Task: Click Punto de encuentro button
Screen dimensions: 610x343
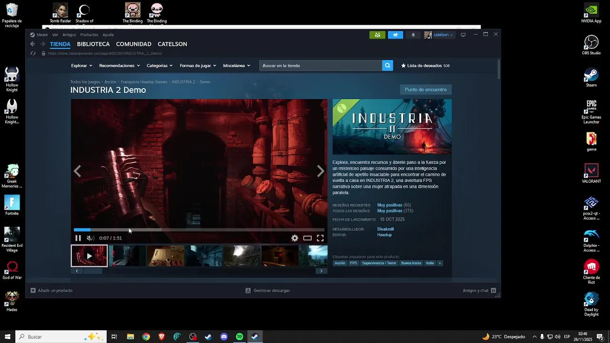Action: (x=426, y=90)
